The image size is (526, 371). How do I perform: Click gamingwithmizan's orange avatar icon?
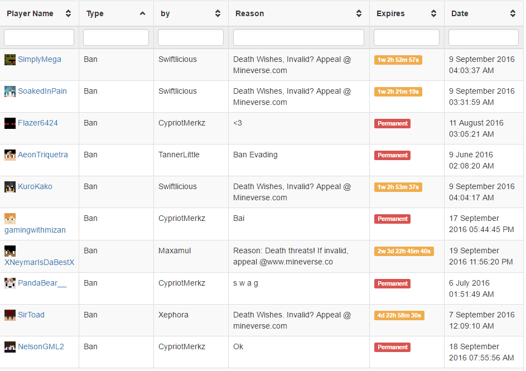point(10,219)
